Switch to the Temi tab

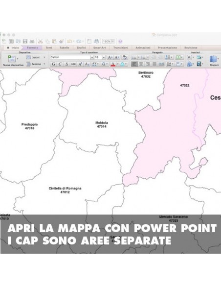[x=49, y=48]
